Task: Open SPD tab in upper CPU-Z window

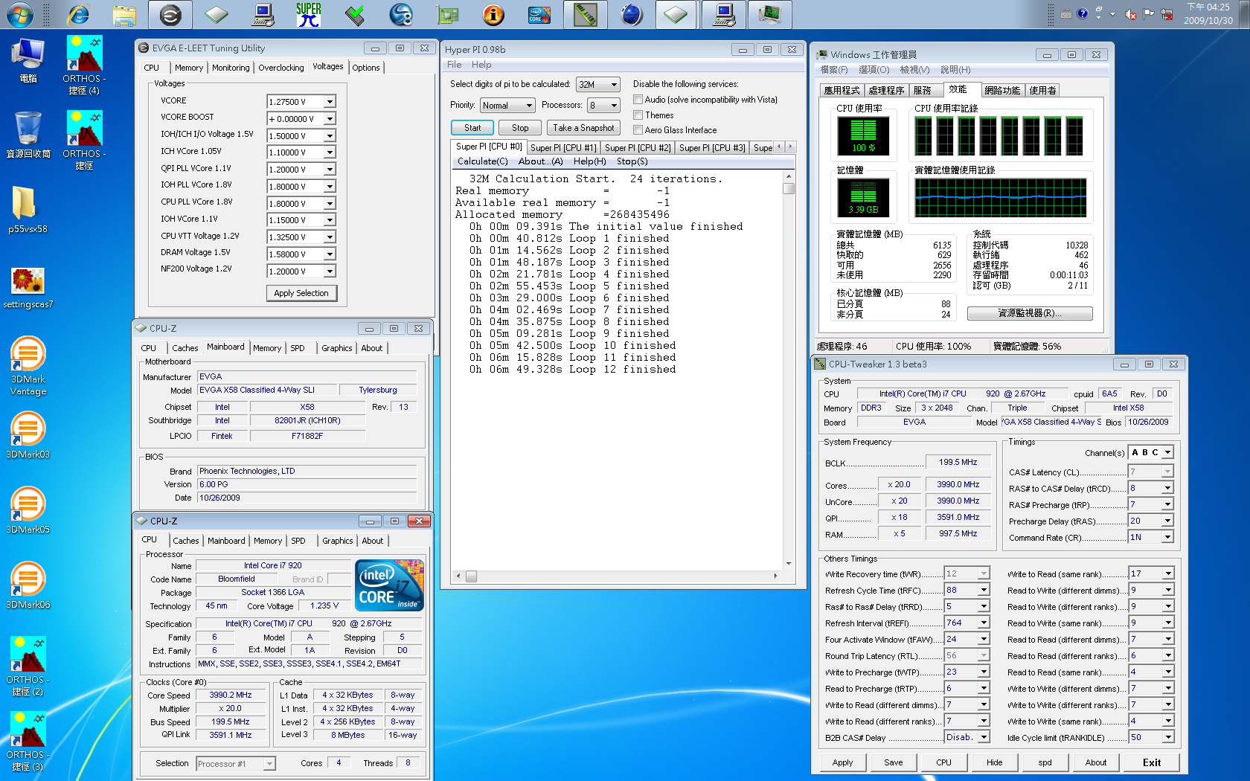Action: tap(298, 348)
